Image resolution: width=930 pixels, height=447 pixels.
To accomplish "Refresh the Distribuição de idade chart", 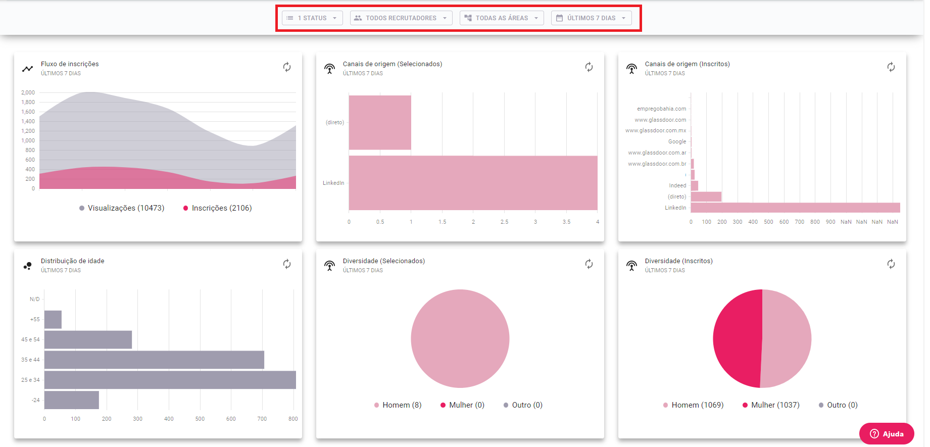I will click(286, 264).
